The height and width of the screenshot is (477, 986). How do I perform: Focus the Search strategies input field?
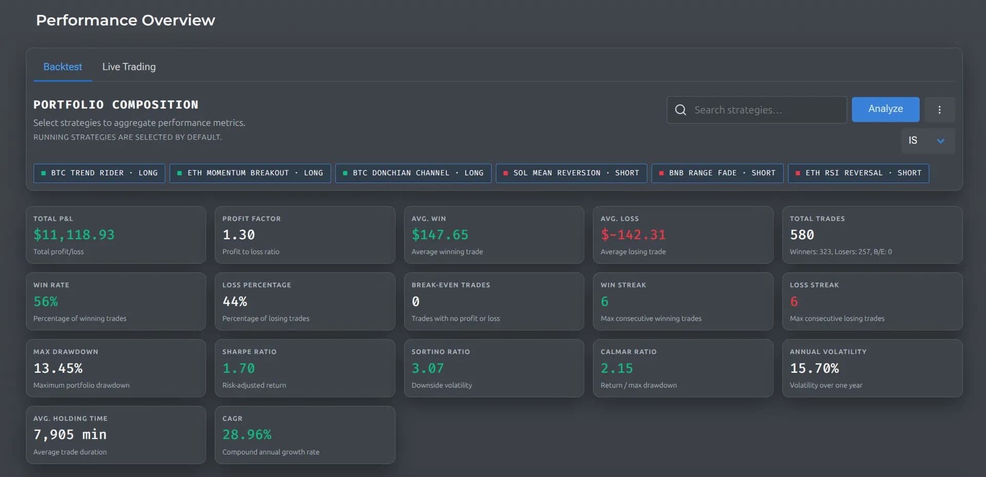(x=756, y=110)
